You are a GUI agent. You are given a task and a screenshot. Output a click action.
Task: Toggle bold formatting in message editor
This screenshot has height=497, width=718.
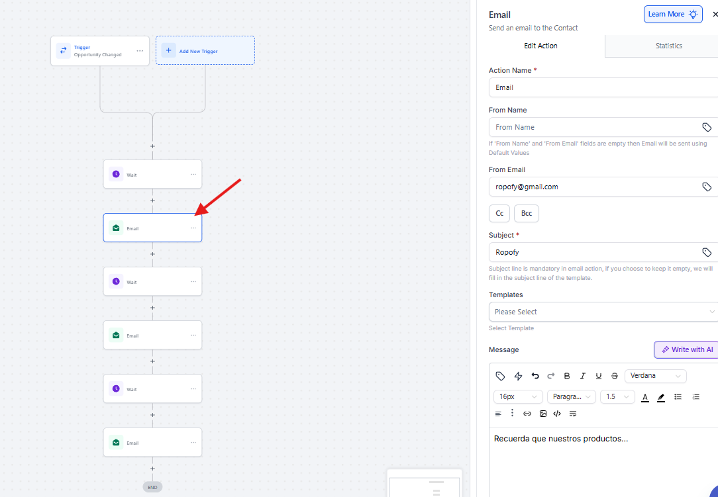click(x=567, y=376)
